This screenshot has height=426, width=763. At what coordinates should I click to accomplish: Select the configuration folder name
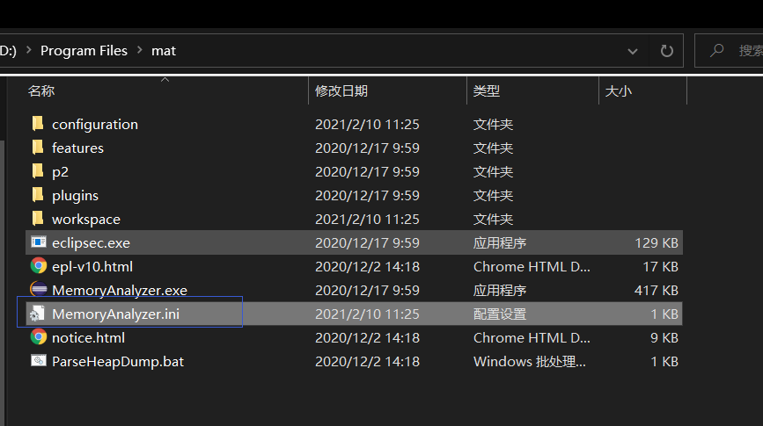click(95, 125)
